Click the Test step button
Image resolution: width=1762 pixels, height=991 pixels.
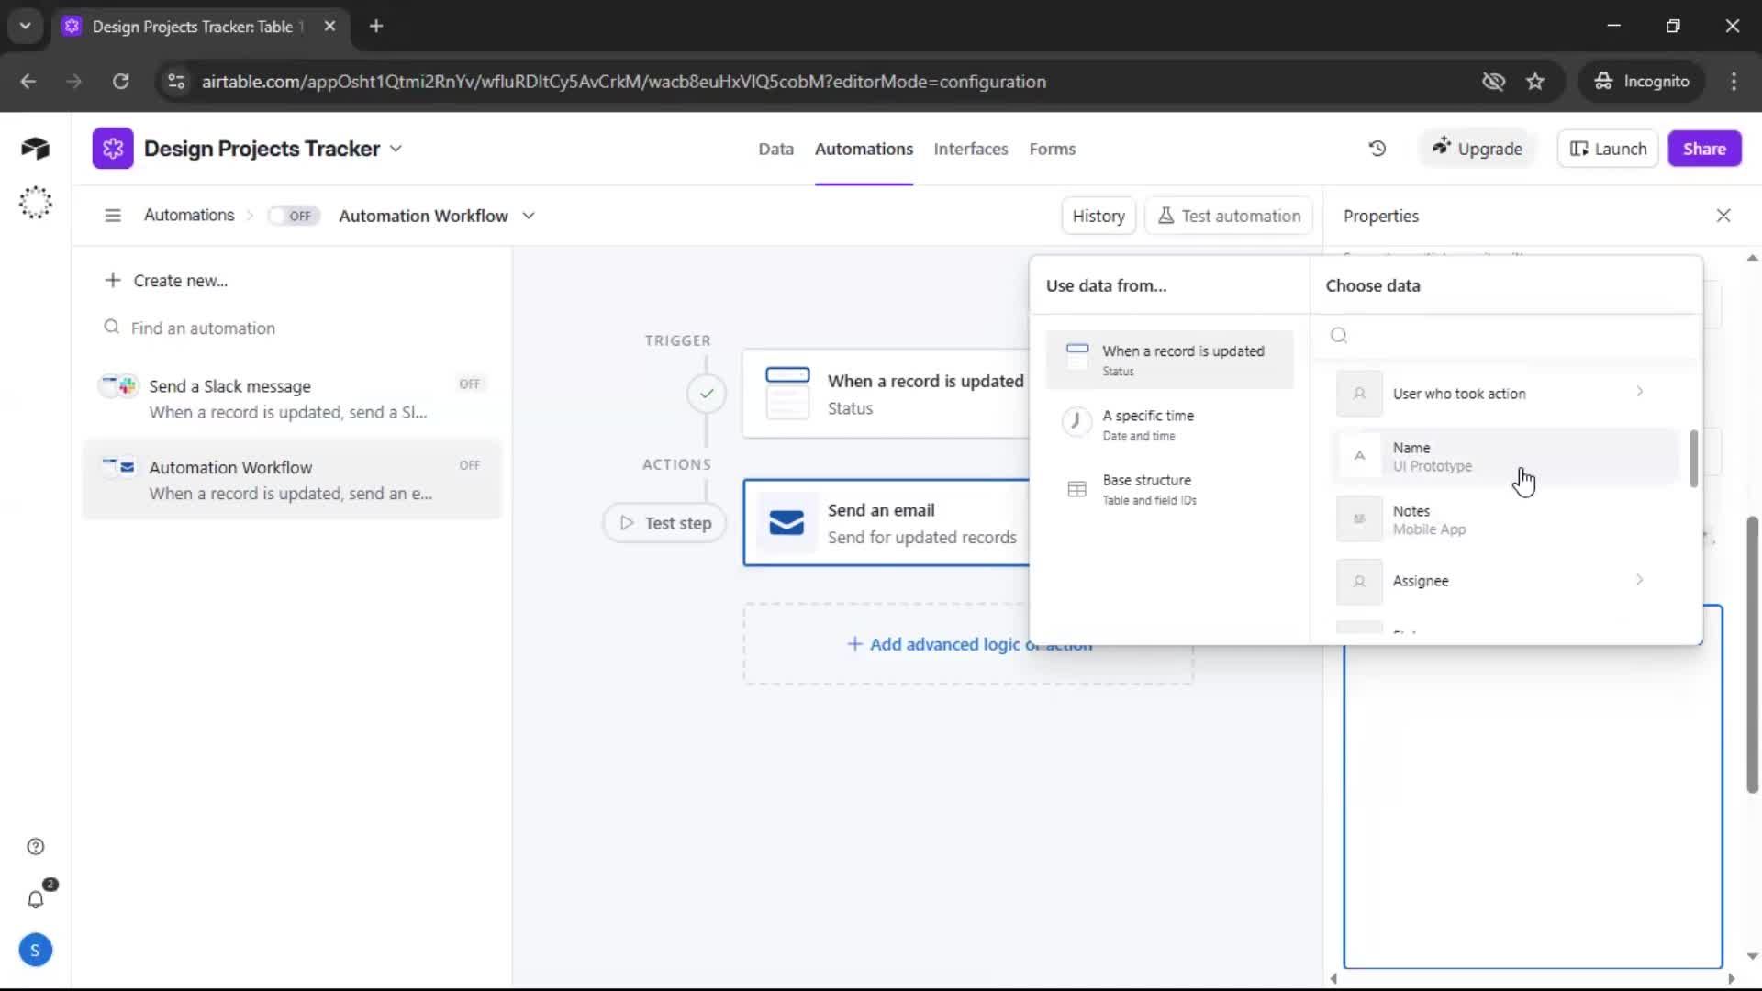pos(665,522)
